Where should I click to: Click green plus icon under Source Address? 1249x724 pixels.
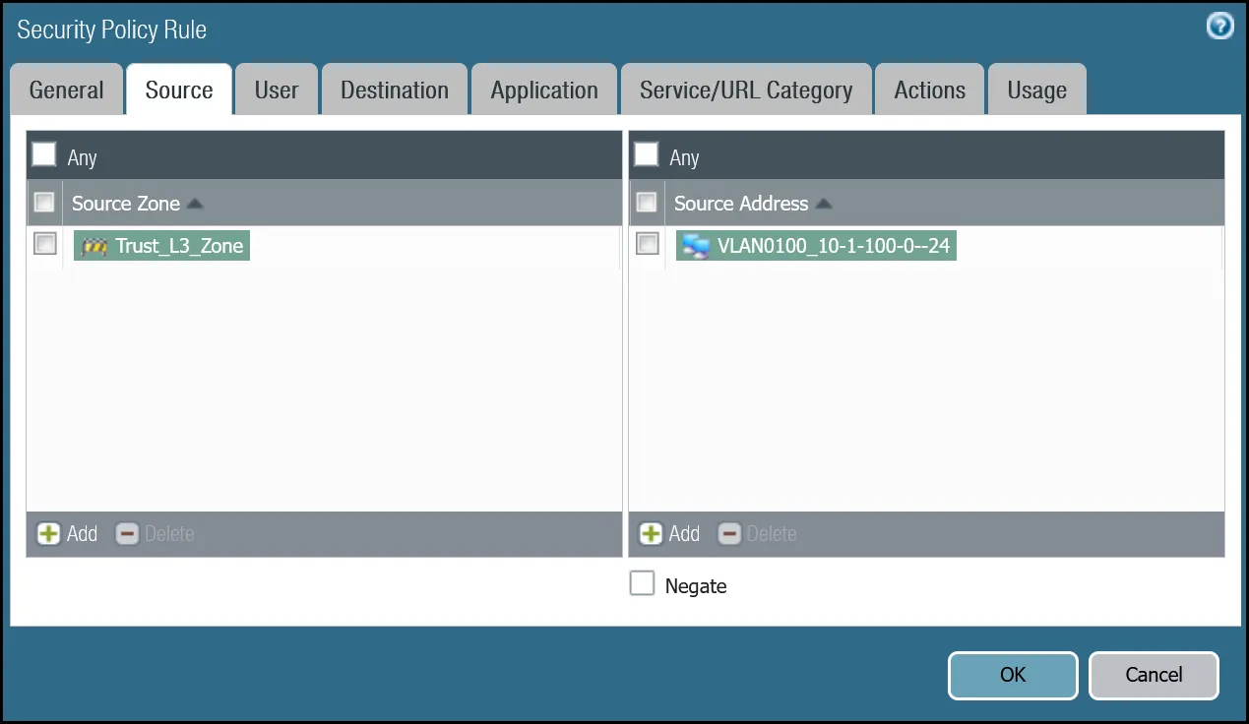click(x=651, y=534)
